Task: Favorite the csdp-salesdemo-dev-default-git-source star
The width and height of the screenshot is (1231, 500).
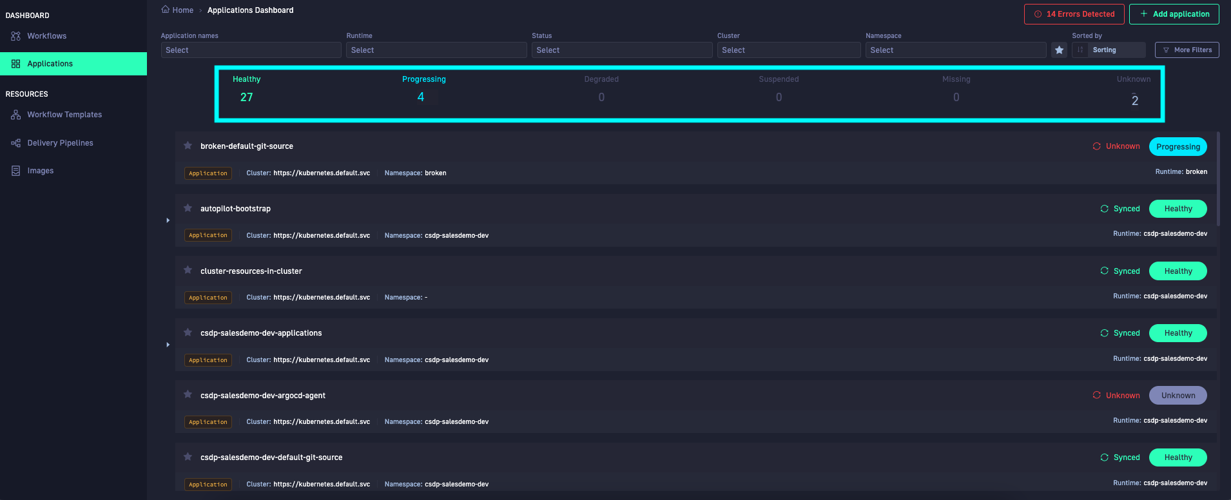Action: pyautogui.click(x=188, y=457)
